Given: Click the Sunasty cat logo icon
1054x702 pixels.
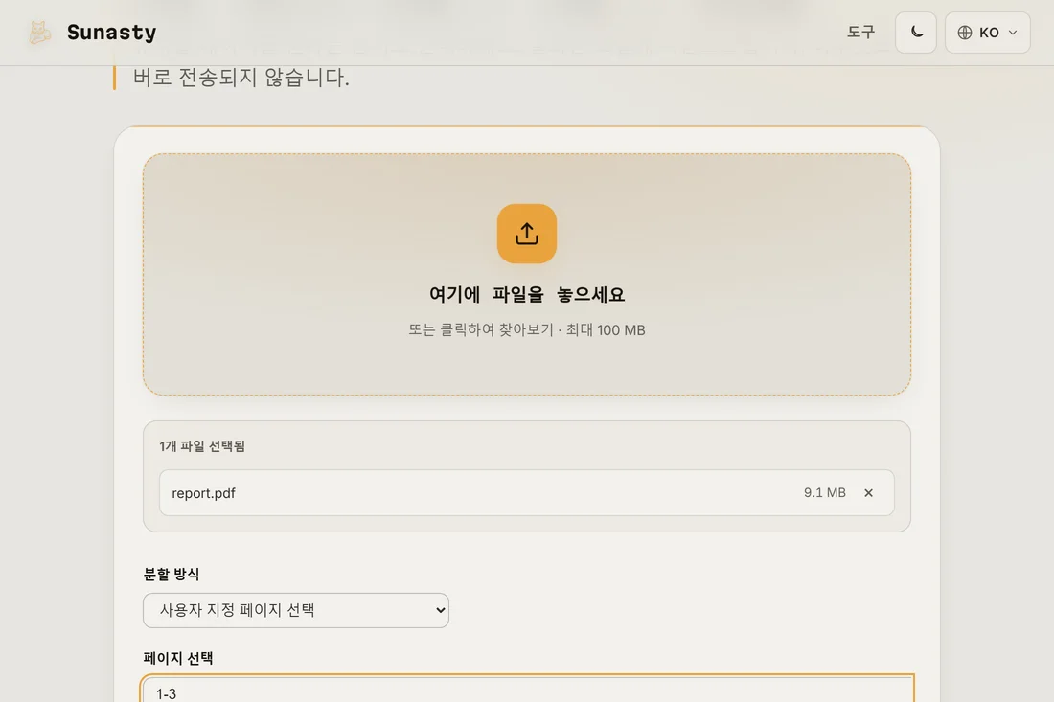Looking at the screenshot, I should click(x=39, y=33).
